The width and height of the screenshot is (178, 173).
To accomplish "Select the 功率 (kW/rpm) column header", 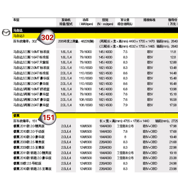I will tap(86, 22).
